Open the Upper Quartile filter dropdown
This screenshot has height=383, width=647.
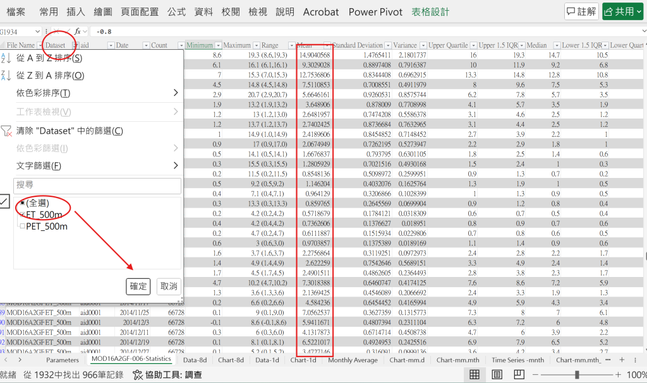point(474,45)
